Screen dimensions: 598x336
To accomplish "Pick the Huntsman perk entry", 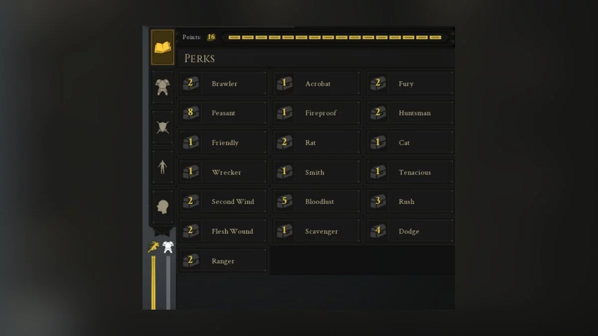I will 410,113.
